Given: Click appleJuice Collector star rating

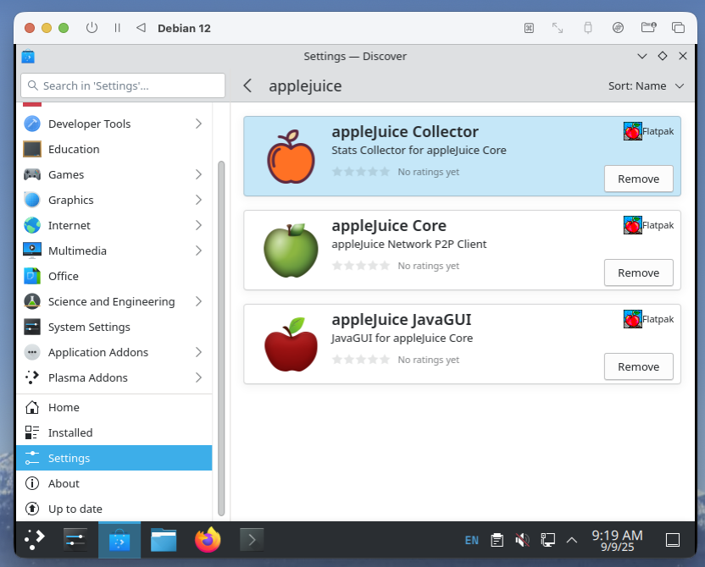Looking at the screenshot, I should [361, 172].
